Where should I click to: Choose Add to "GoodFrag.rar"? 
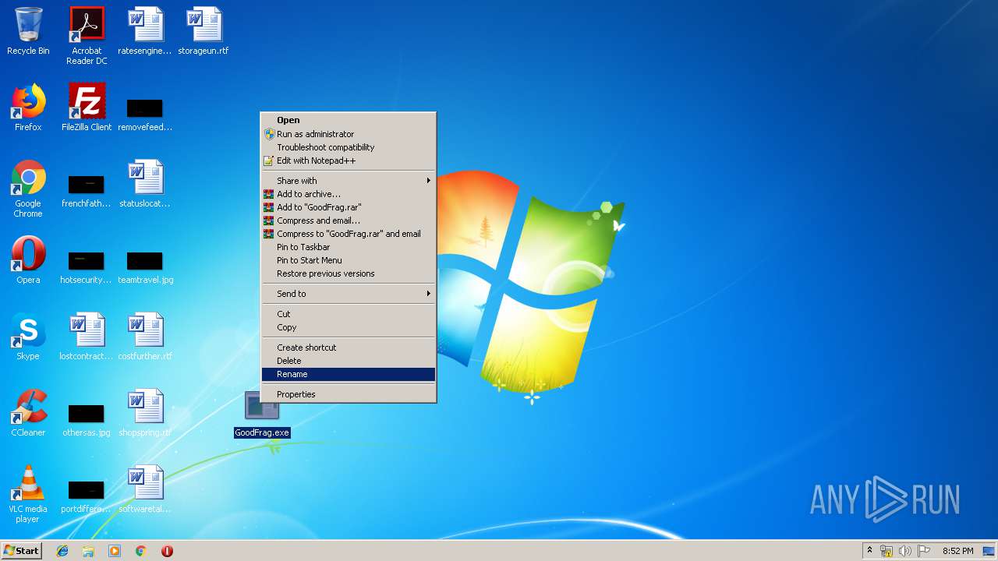coord(348,207)
